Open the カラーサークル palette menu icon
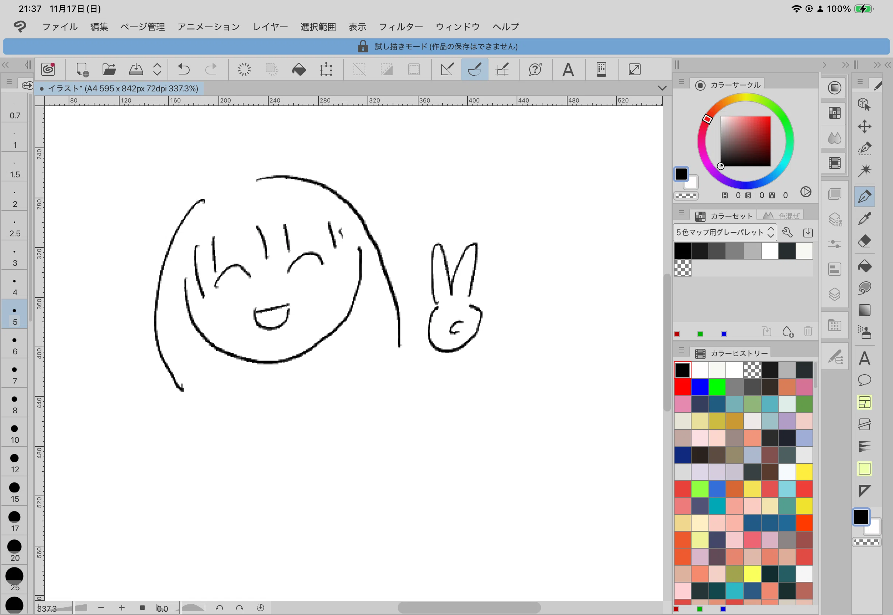Image resolution: width=893 pixels, height=615 pixels. 681,82
